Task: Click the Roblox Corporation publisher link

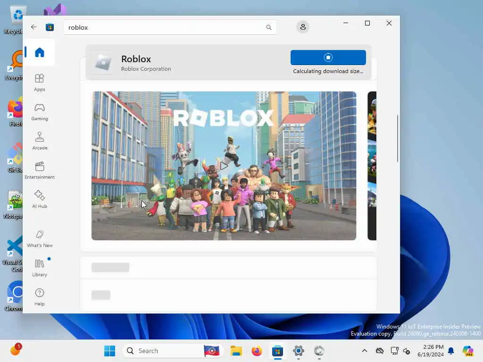Action: pos(146,69)
